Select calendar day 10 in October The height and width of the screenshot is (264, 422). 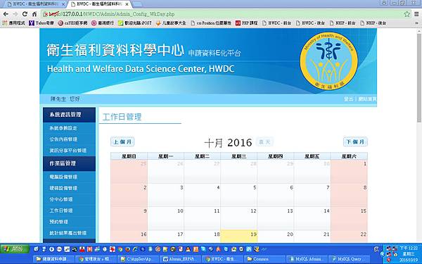click(166, 218)
